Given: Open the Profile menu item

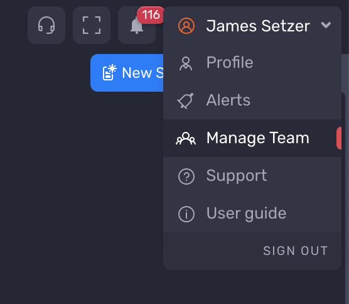Looking at the screenshot, I should pos(252,63).
